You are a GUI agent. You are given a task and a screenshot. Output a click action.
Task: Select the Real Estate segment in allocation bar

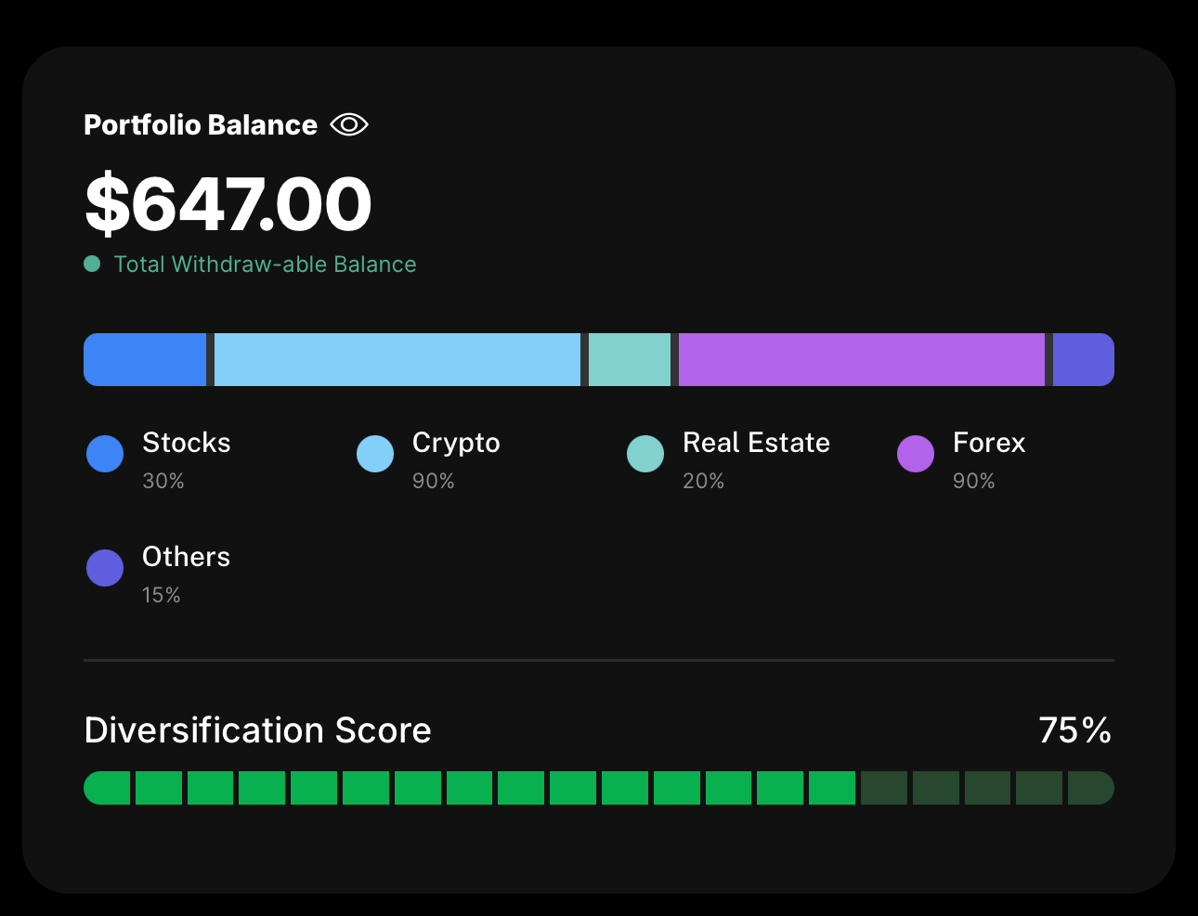(x=630, y=359)
